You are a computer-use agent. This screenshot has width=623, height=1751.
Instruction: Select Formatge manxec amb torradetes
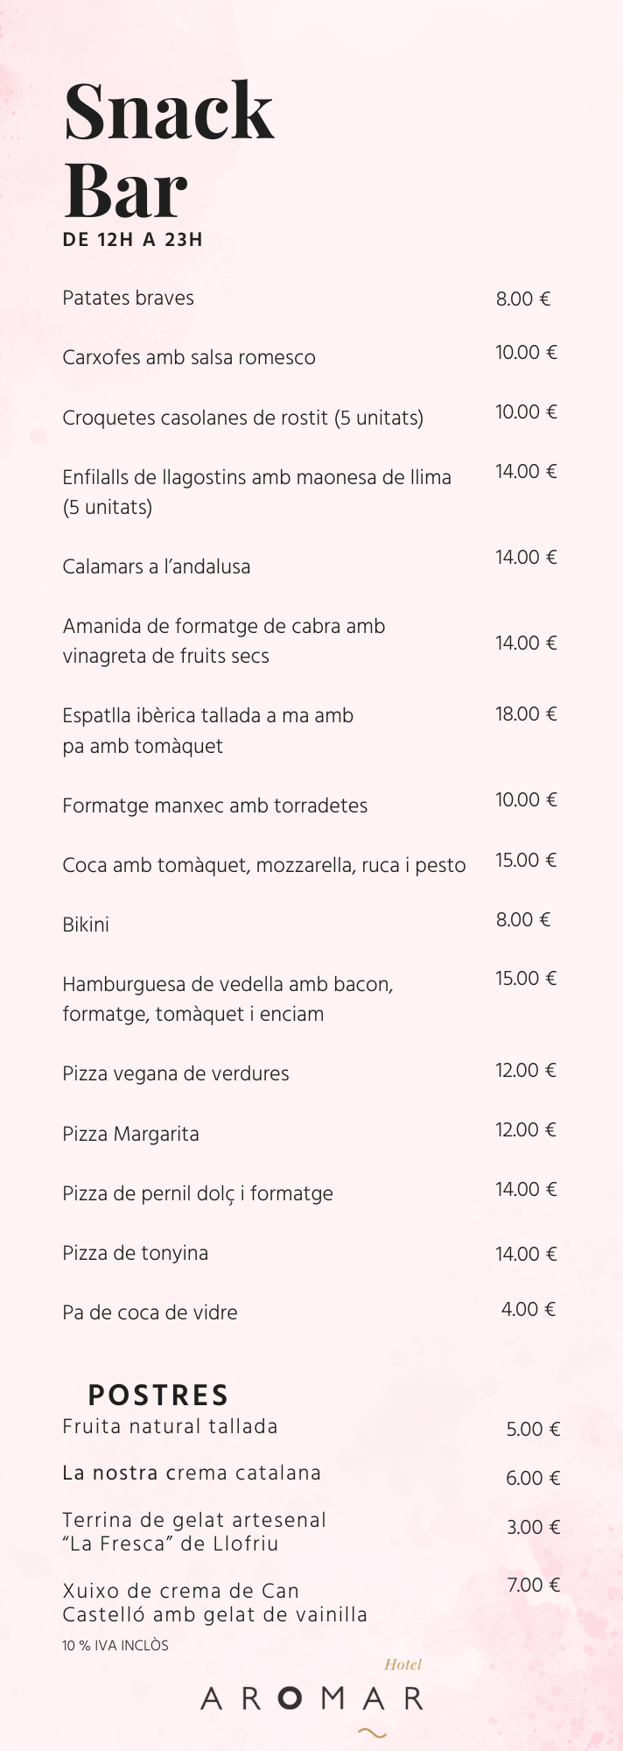[x=214, y=805]
